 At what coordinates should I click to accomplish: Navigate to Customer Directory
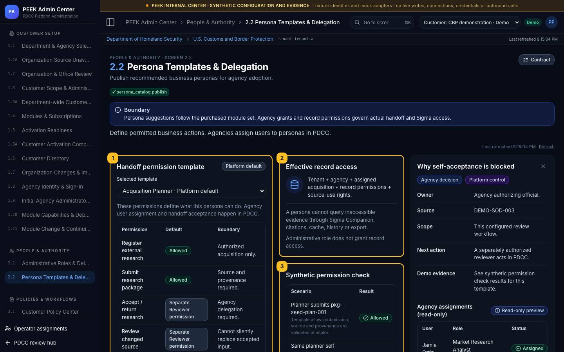pos(50,158)
